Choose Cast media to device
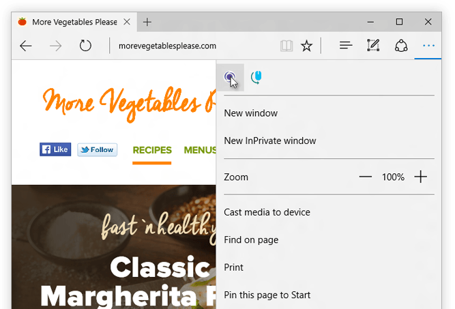Viewport: 455px width, 309px height. [x=267, y=212]
